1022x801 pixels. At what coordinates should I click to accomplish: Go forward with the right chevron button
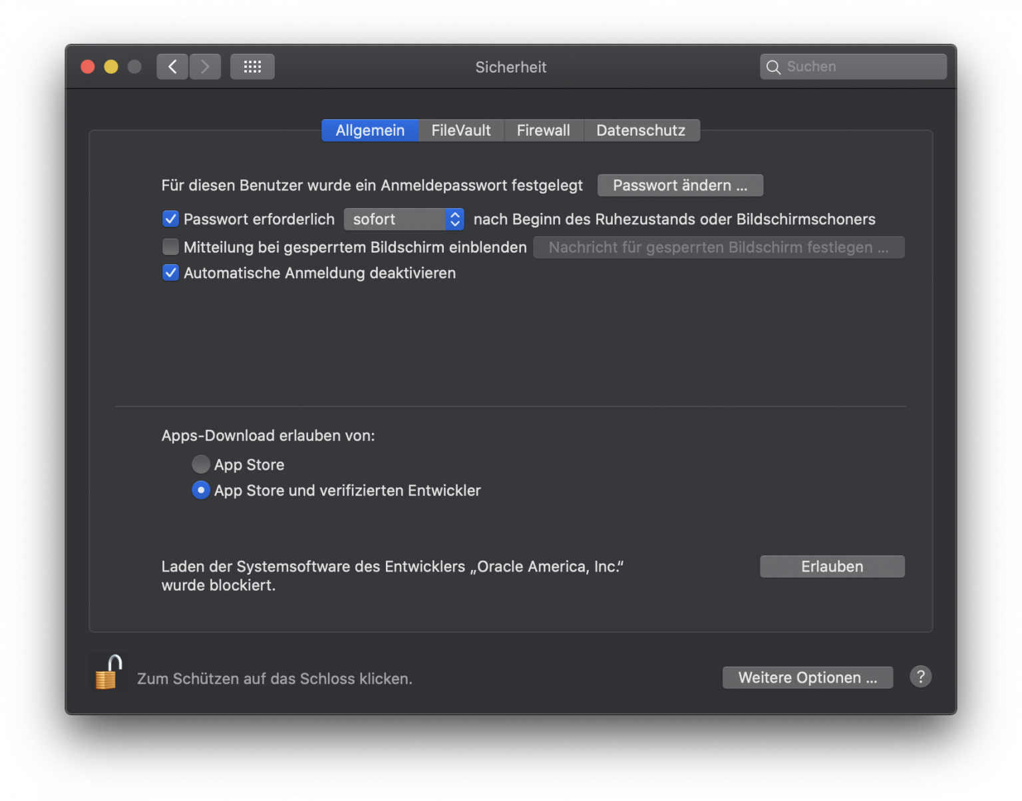click(205, 67)
